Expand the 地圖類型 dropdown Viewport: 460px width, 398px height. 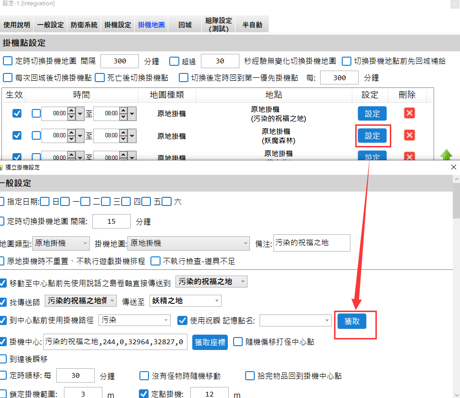coord(61,243)
